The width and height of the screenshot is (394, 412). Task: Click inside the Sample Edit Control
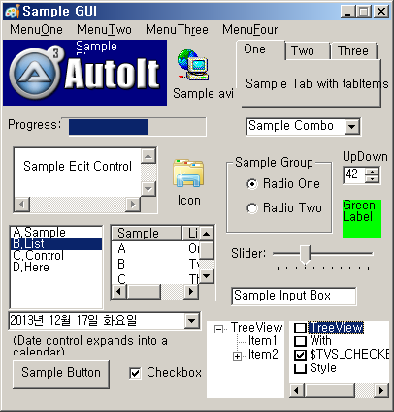tap(78, 173)
